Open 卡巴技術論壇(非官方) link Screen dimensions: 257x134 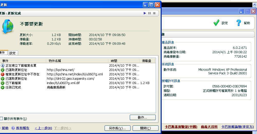[x=237, y=127]
